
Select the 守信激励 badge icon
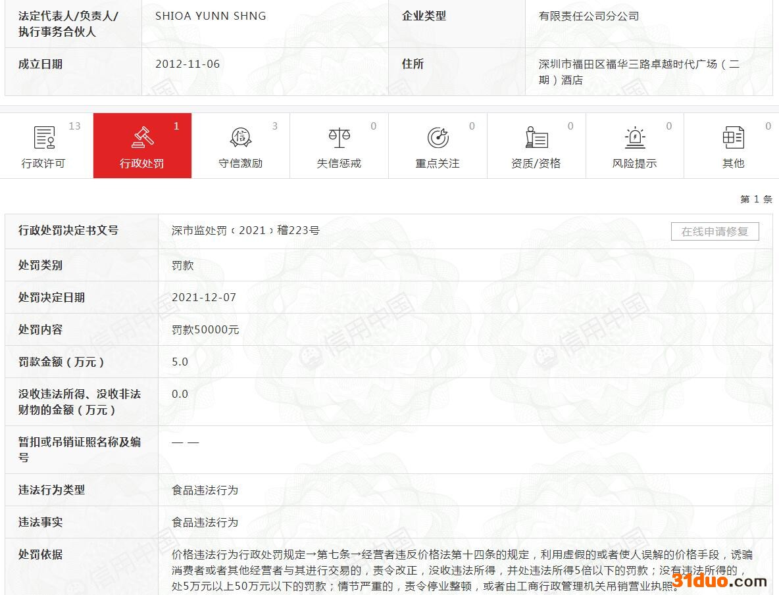[241, 137]
